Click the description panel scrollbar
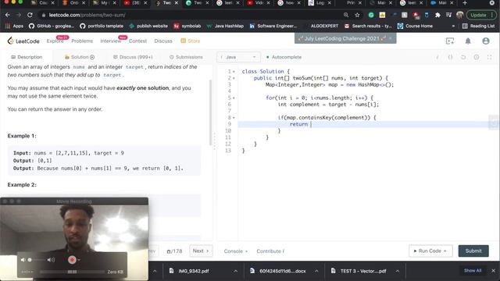The width and height of the screenshot is (500, 281). pos(210,112)
